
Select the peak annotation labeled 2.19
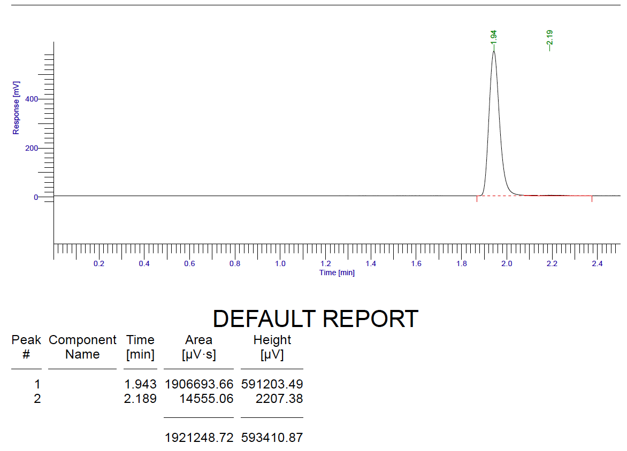click(550, 36)
